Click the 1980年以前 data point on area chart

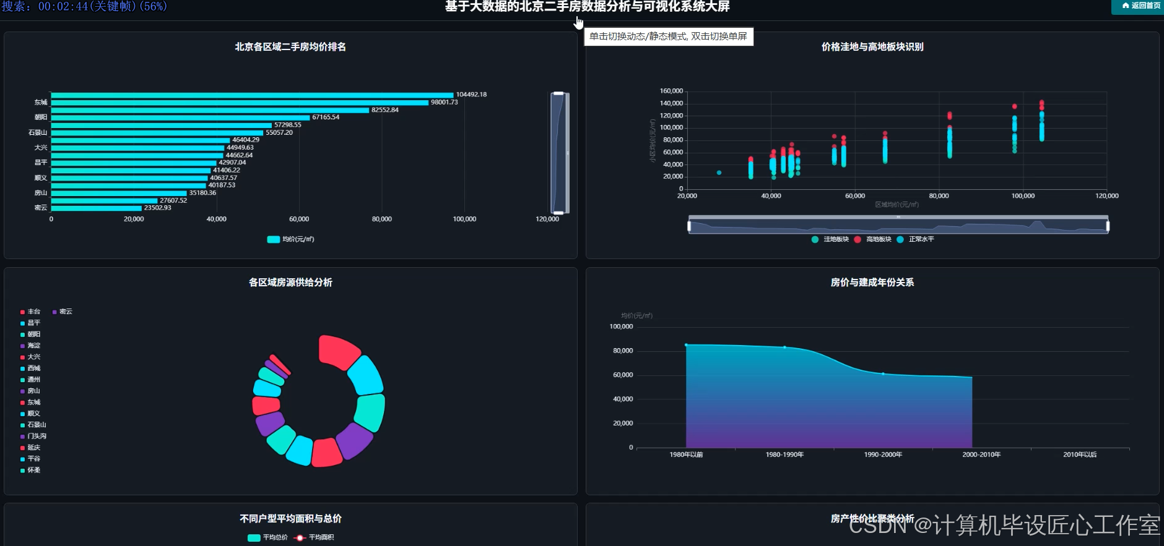point(686,344)
